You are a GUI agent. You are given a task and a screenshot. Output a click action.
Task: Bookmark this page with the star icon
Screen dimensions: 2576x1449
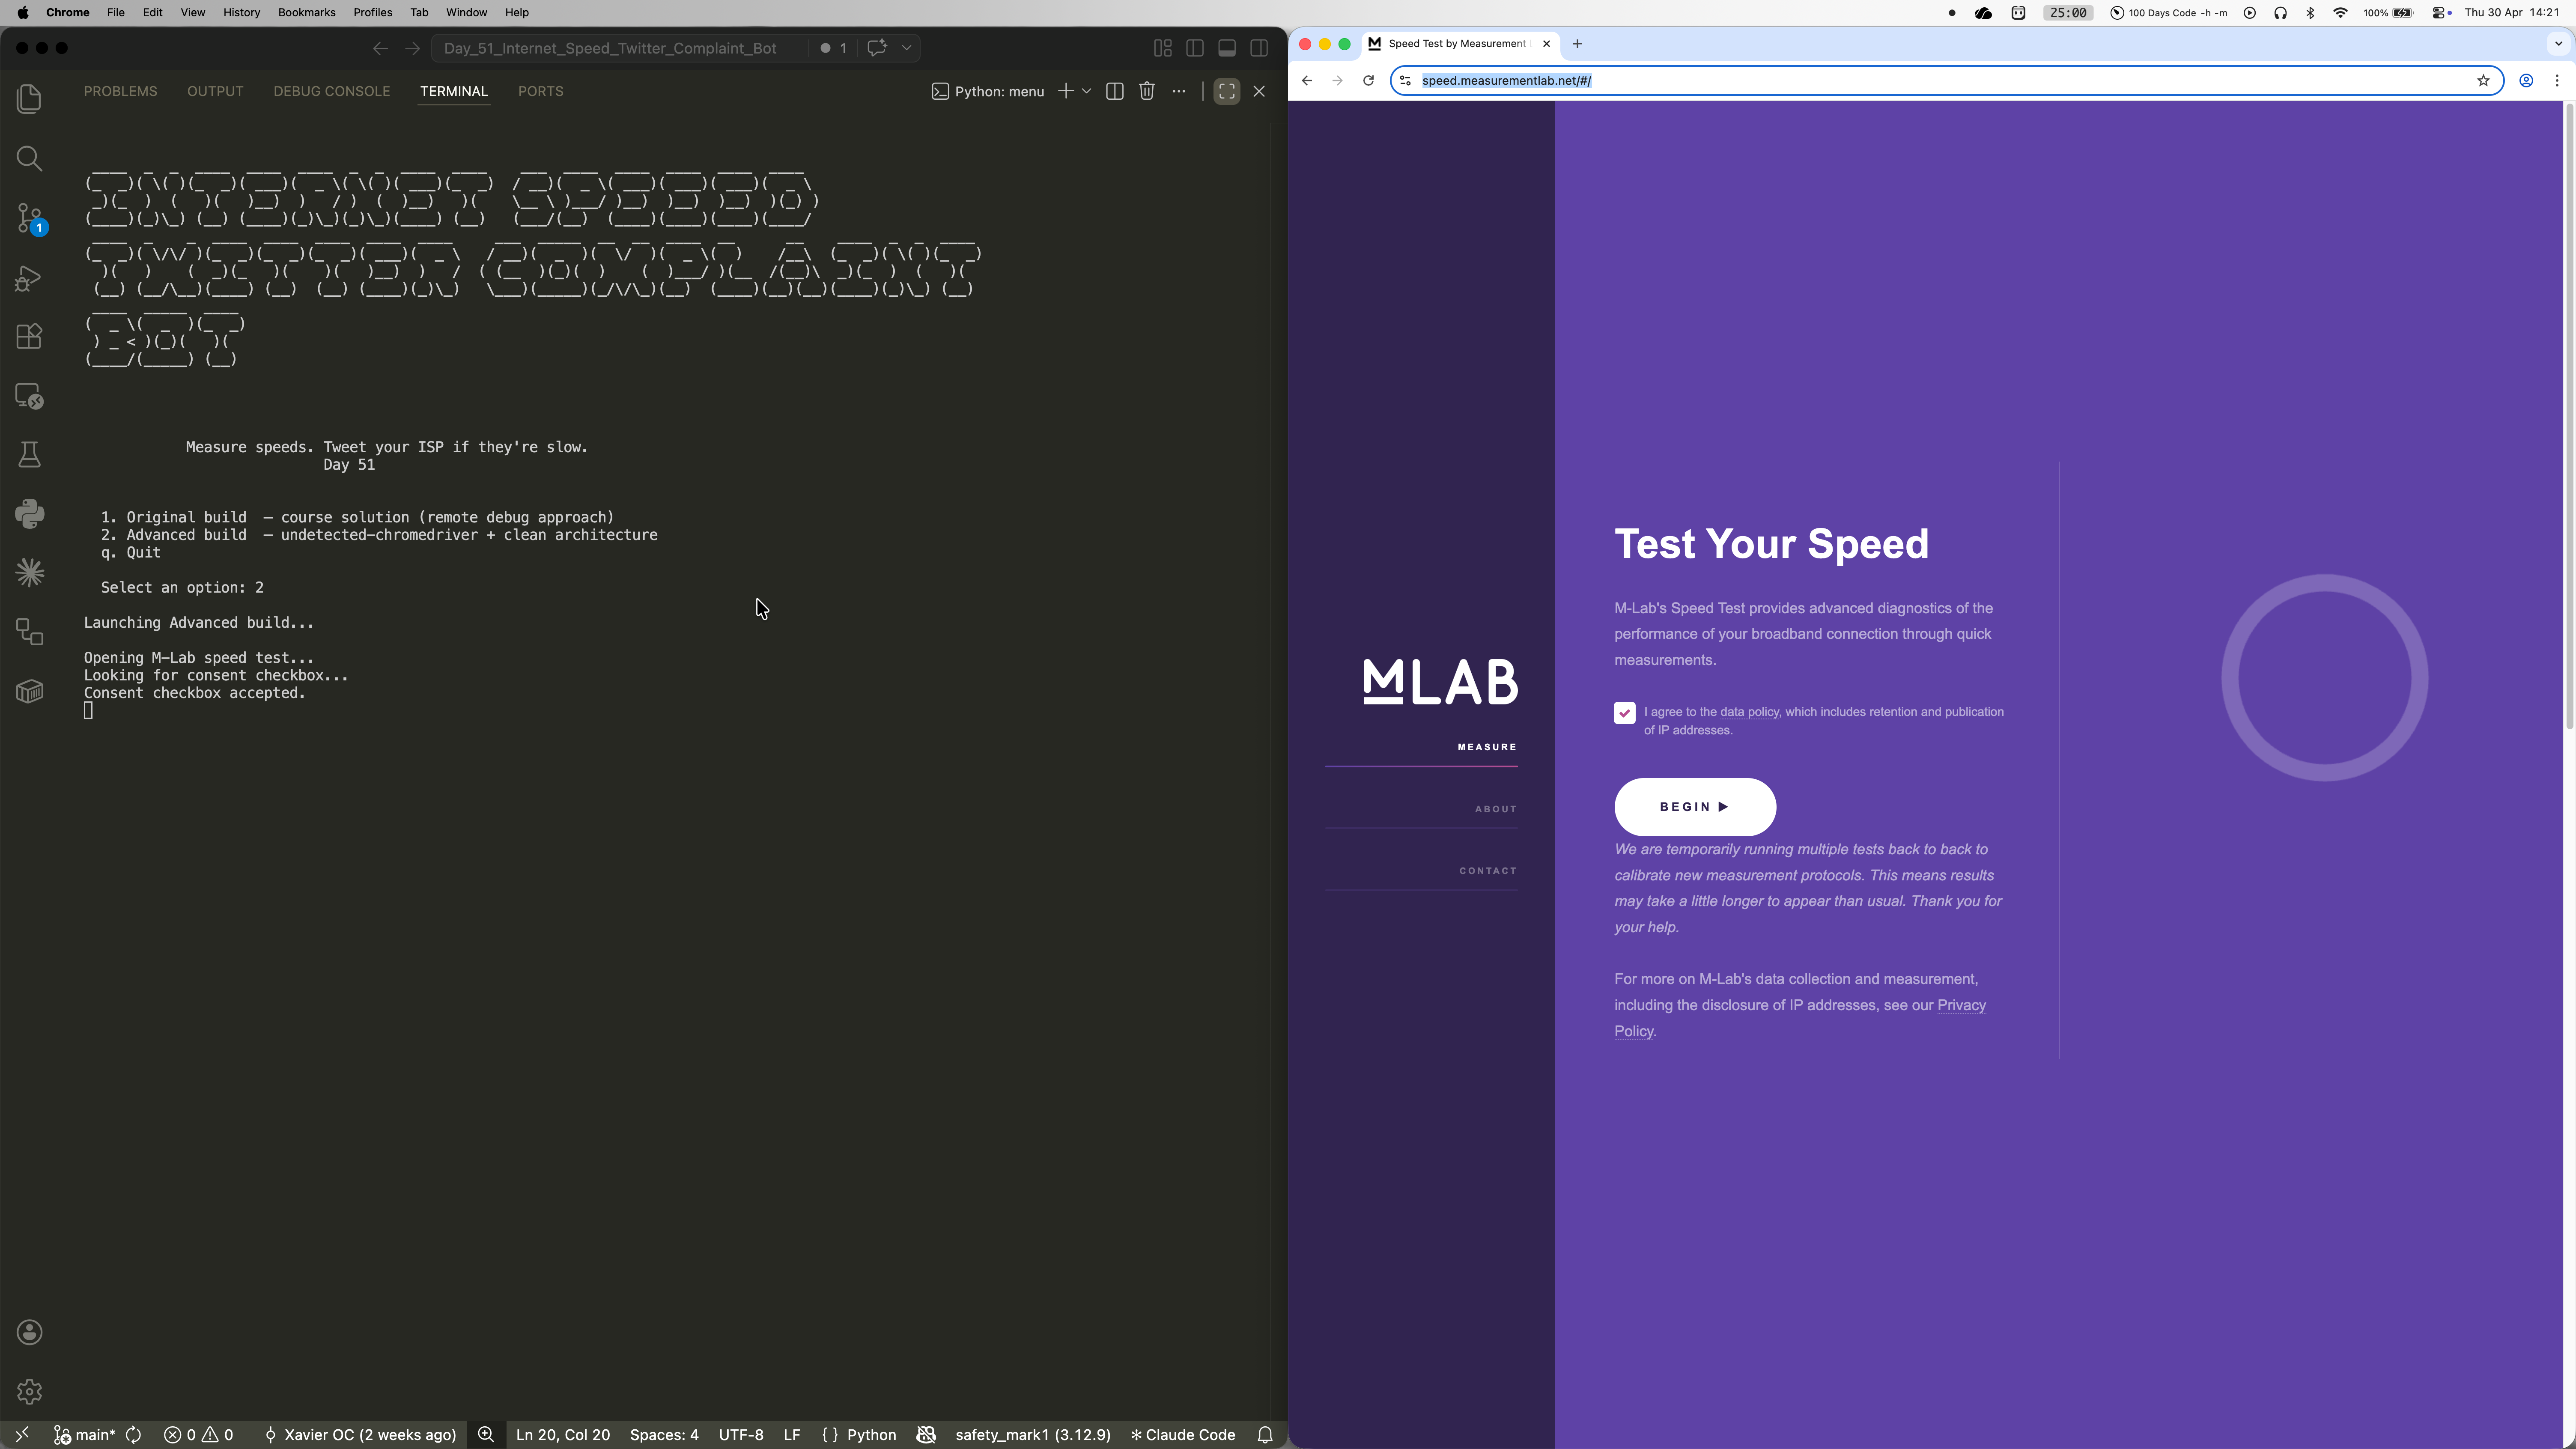(2483, 80)
